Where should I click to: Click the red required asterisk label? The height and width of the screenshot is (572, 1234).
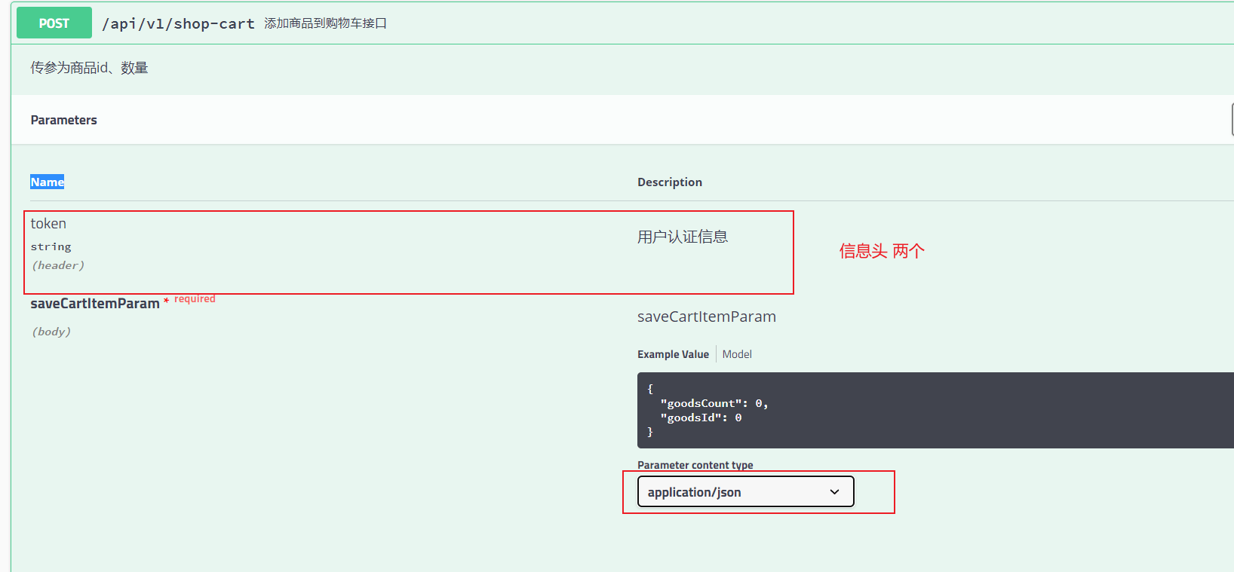tap(189, 299)
